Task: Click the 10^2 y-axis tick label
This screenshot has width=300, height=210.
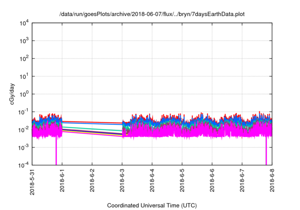Action: tap(24, 59)
